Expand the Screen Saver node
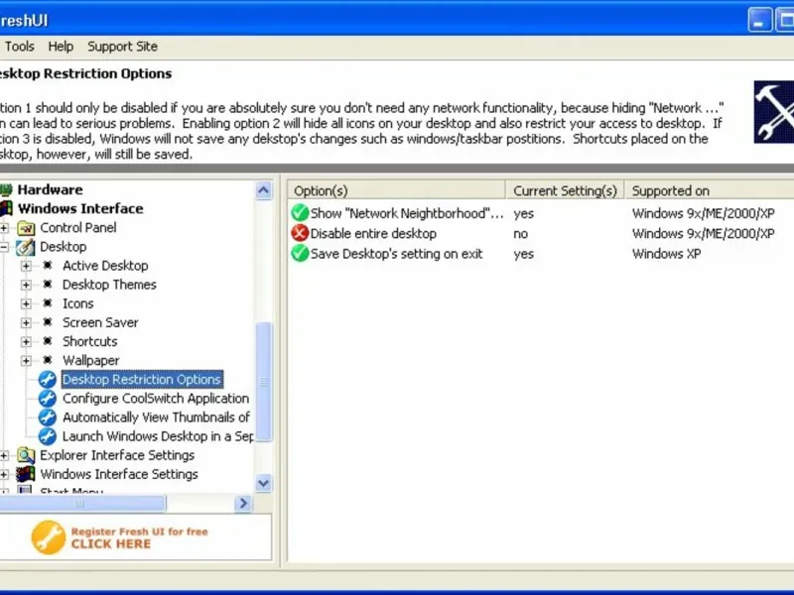The height and width of the screenshot is (595, 794). pyautogui.click(x=26, y=323)
